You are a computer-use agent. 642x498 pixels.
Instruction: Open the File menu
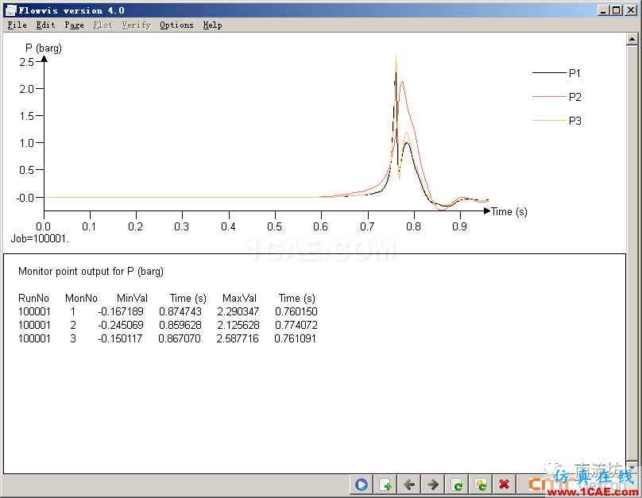pyautogui.click(x=17, y=25)
